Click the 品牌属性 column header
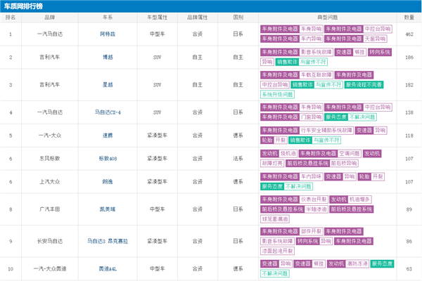422x281 pixels. coord(198,18)
